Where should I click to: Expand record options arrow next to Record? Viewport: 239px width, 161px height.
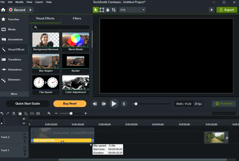click(30, 10)
